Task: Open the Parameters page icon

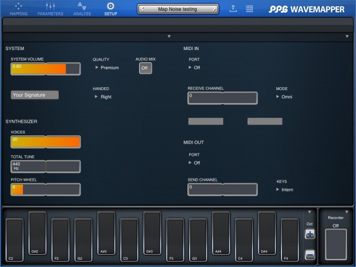Action: [x=50, y=7]
